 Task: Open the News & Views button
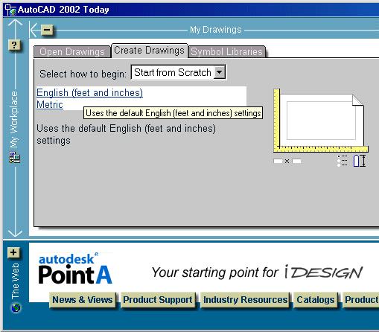(83, 300)
